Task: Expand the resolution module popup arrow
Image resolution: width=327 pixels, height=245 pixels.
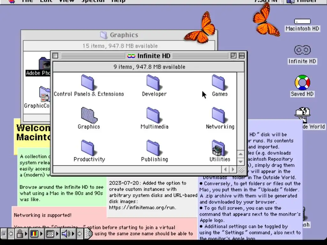Action: 57,234
